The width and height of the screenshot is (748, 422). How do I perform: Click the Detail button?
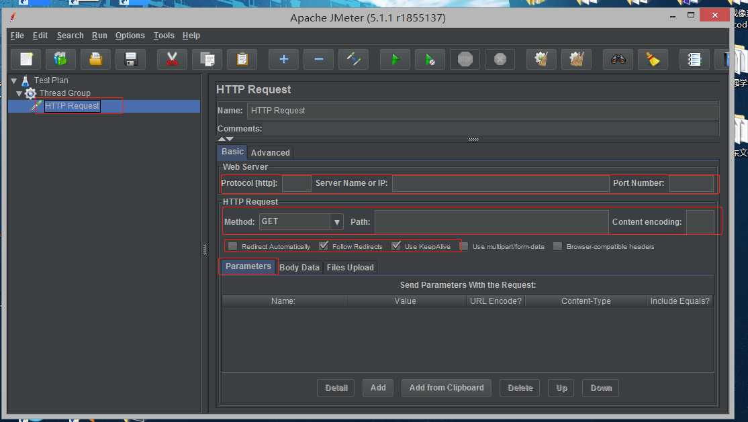point(336,388)
